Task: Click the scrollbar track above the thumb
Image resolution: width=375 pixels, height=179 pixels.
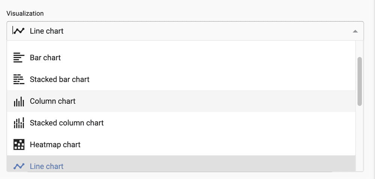Action: point(360,49)
